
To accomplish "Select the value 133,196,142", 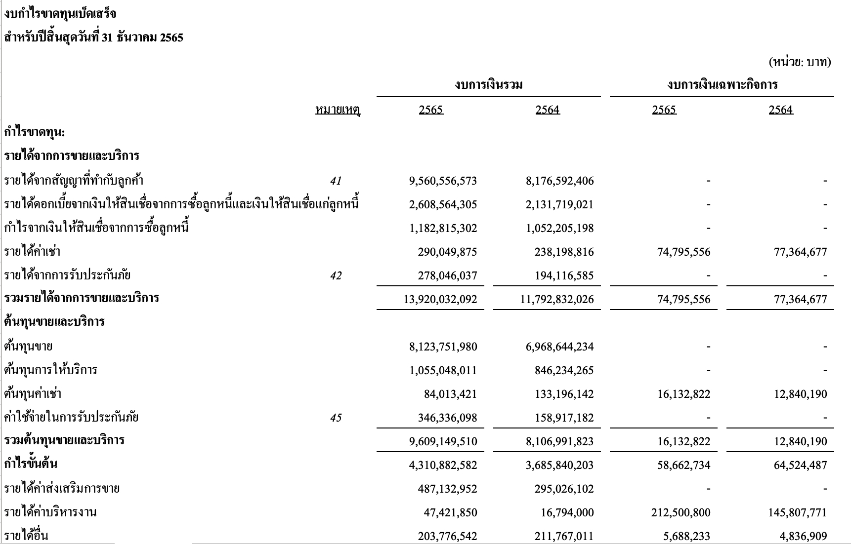I will click(564, 394).
